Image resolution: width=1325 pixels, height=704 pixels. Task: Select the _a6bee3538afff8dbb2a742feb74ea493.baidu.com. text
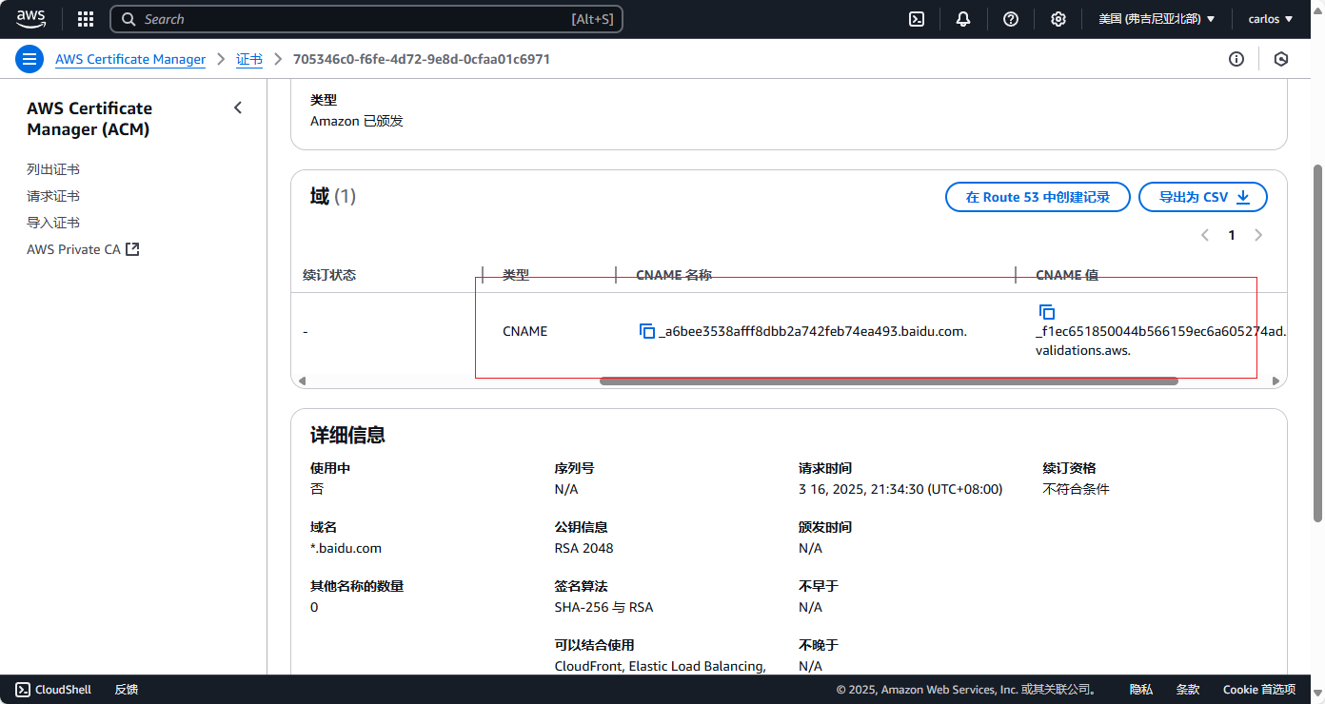coord(813,331)
